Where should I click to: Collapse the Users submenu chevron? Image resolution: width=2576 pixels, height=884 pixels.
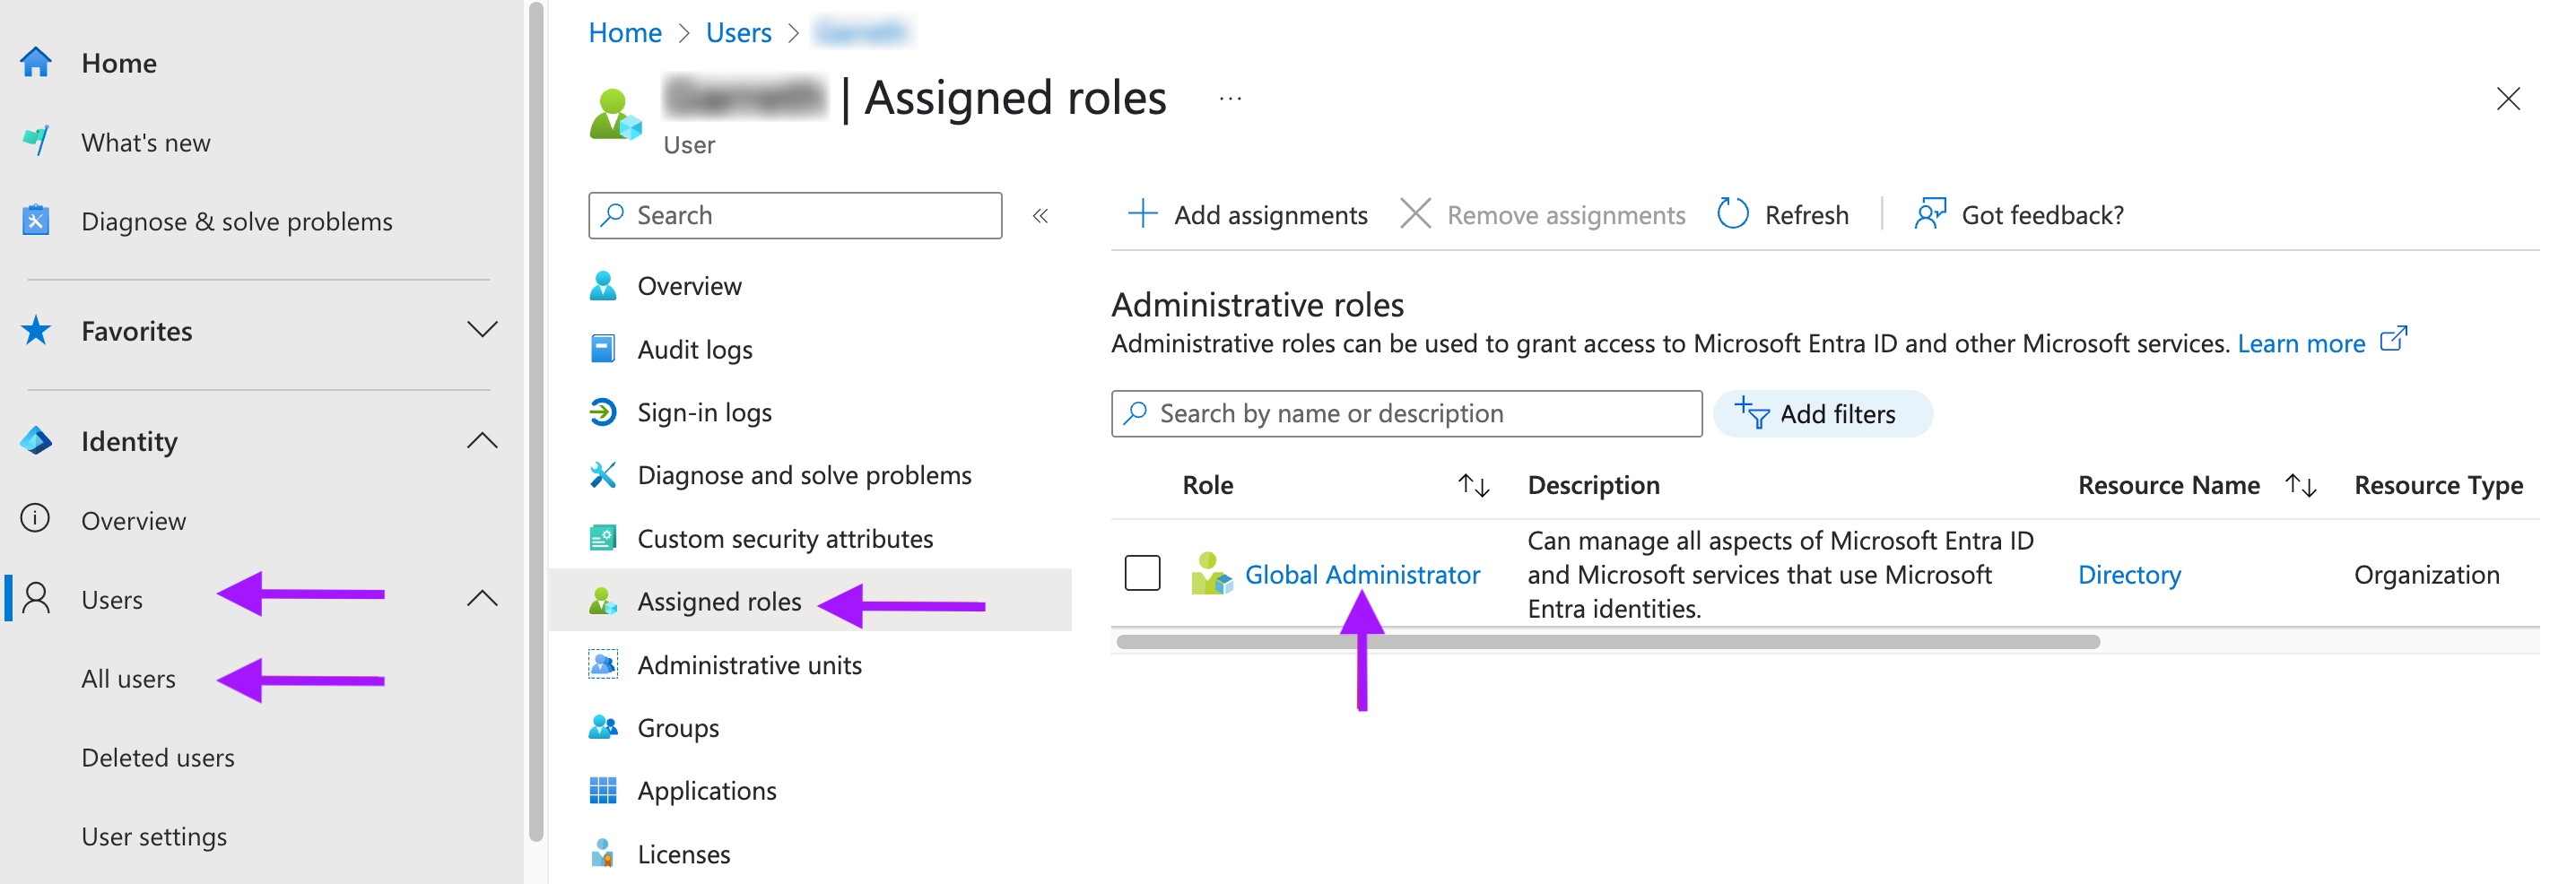coord(482,598)
